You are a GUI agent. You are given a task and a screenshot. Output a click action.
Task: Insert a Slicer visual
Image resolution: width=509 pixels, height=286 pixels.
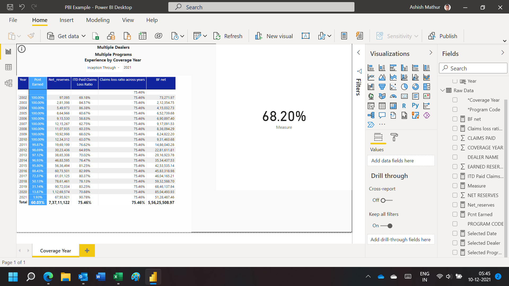click(x=371, y=106)
